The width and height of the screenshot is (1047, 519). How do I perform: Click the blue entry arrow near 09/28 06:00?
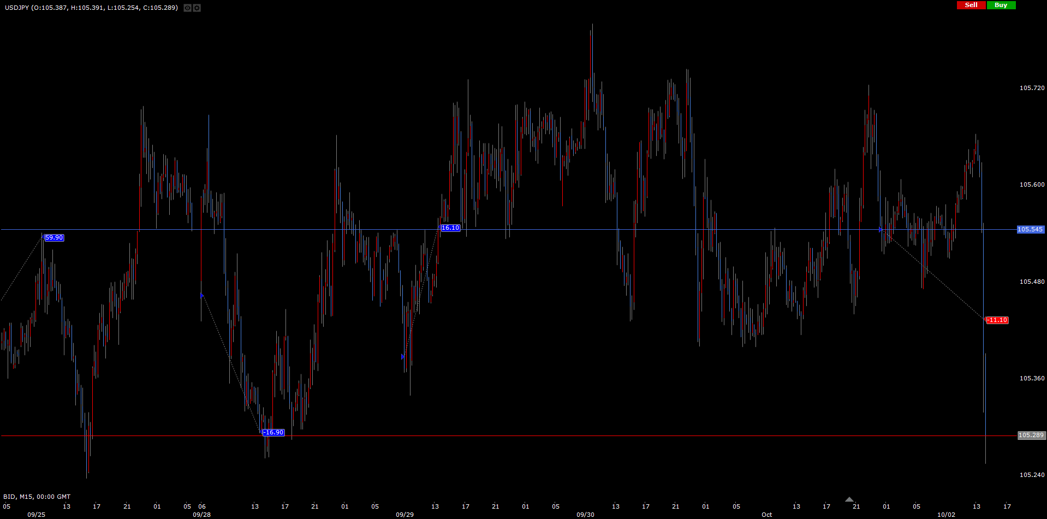coord(202,295)
